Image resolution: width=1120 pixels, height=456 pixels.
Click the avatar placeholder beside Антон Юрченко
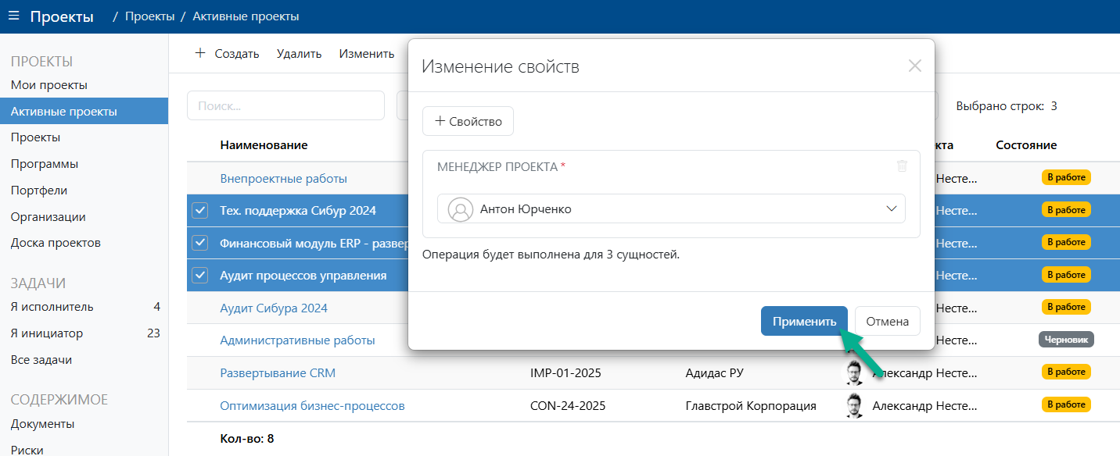tap(461, 208)
